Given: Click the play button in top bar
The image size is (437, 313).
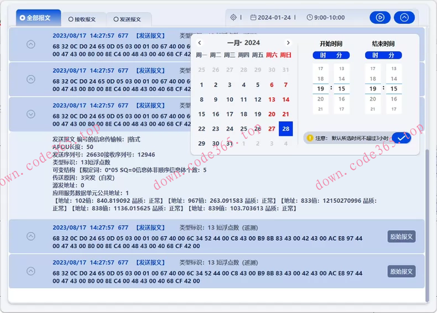Looking at the screenshot, I should pos(380,18).
